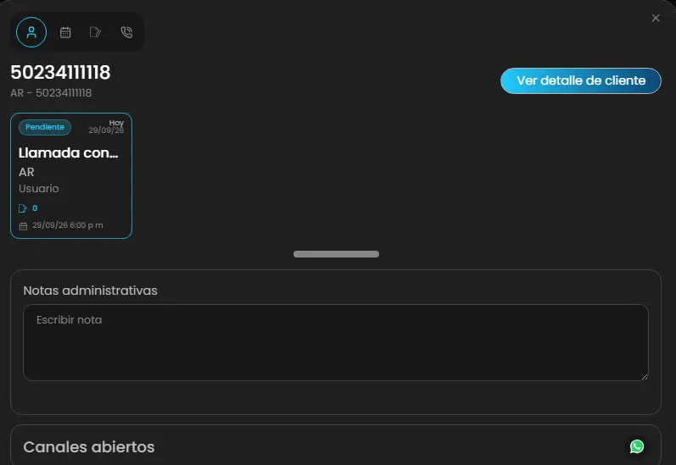Click the horizontal scroll handle below the cards
The image size is (676, 465).
coord(336,254)
